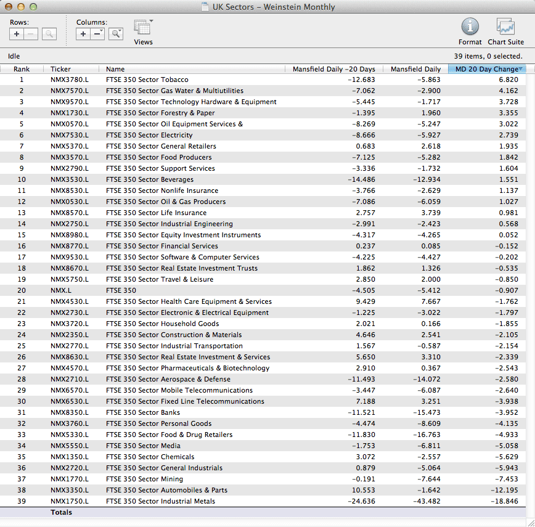Screen dimensions: 535x527
Task: Launch the Chart Suite
Action: click(x=505, y=27)
